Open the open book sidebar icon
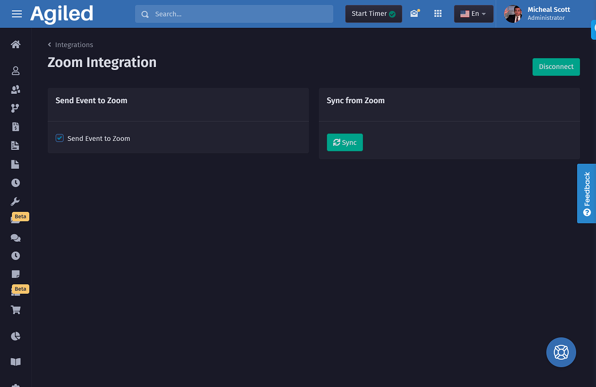The height and width of the screenshot is (387, 596). click(x=15, y=362)
